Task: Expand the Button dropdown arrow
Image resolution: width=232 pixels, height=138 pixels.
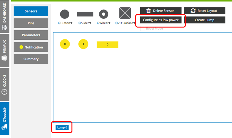Action: tap(71, 23)
